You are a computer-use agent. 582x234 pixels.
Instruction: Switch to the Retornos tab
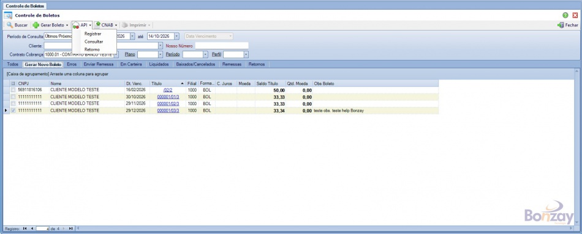tap(257, 64)
